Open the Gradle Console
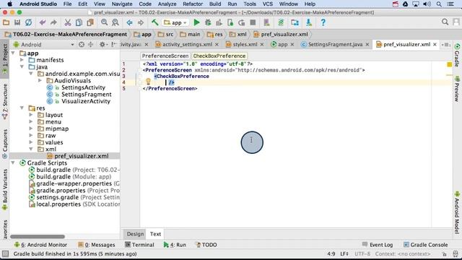 426,245
